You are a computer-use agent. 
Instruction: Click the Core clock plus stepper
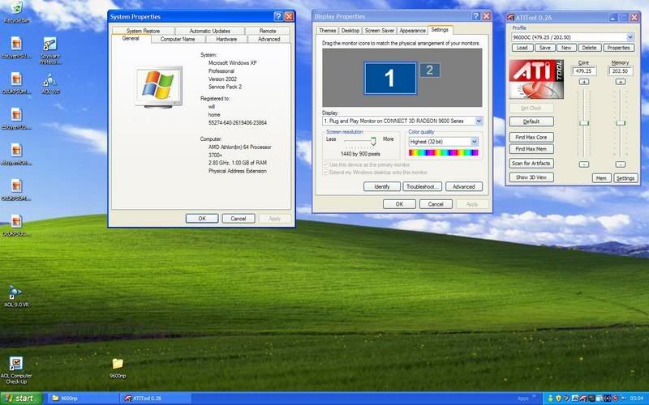click(584, 82)
